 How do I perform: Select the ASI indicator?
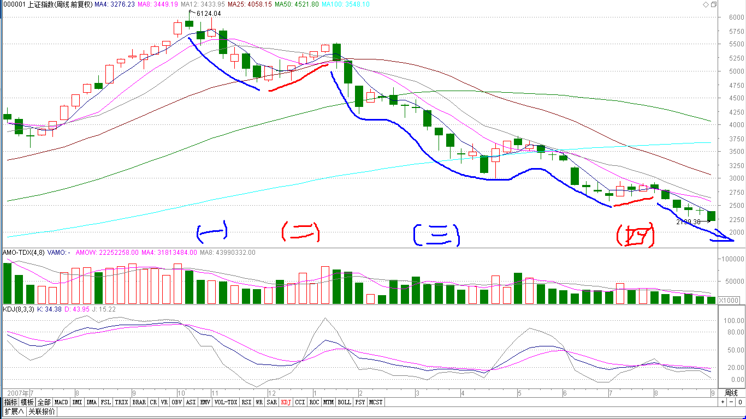pyautogui.click(x=191, y=402)
